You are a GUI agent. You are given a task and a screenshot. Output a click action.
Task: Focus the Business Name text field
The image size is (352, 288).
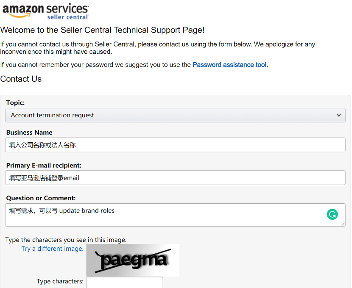175,145
